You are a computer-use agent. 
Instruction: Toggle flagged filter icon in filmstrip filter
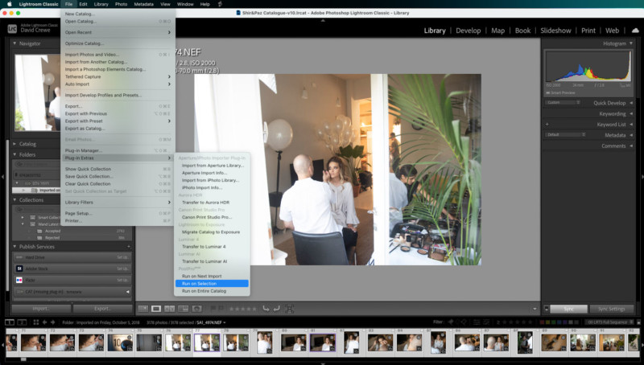pyautogui.click(x=451, y=322)
